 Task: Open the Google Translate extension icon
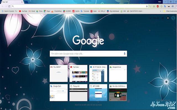click(x=165, y=6)
